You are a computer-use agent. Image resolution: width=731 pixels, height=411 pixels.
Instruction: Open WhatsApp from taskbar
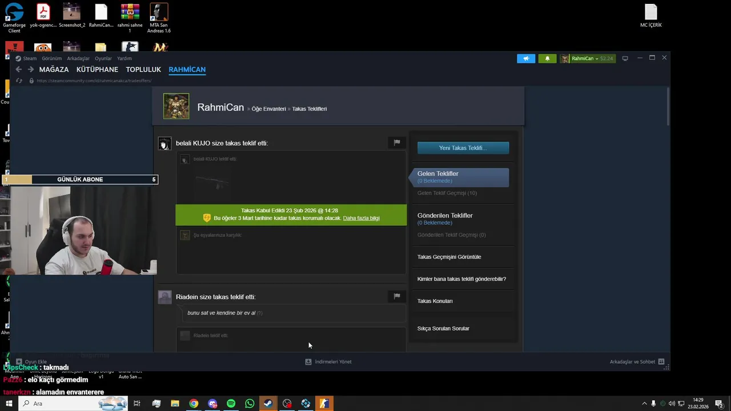250,404
